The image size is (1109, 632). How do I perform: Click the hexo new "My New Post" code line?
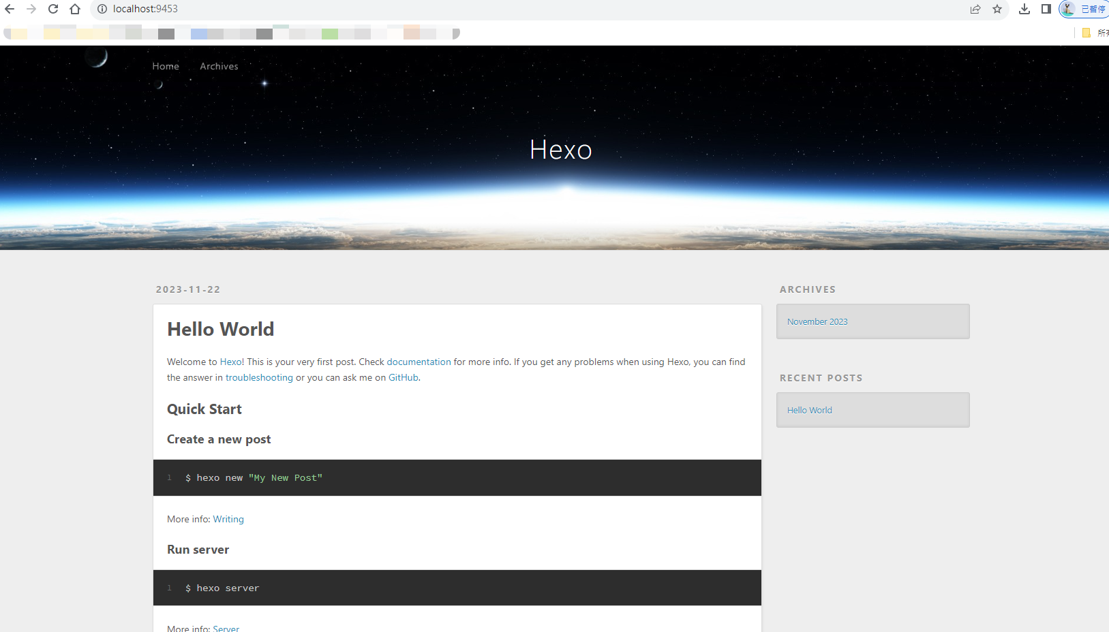click(x=254, y=478)
